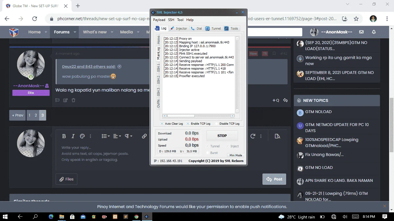Screen dimensions: 394x221
Task: Switch SVL Injector to Mini Mode
Action: pyautogui.click(x=236, y=155)
